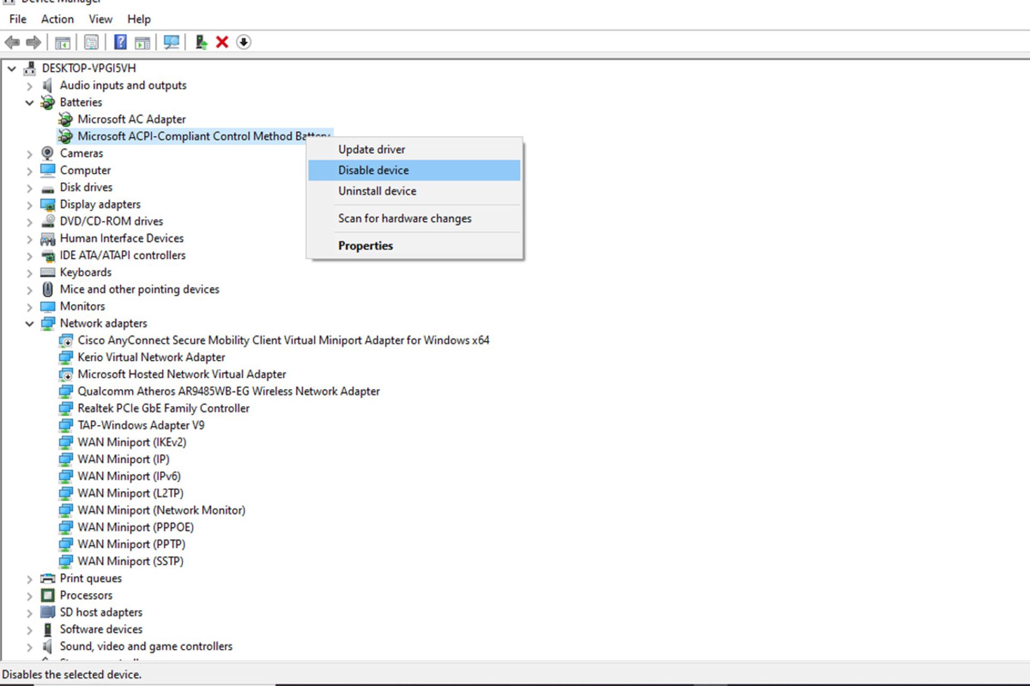Click the Back arrow in toolbar

12,42
